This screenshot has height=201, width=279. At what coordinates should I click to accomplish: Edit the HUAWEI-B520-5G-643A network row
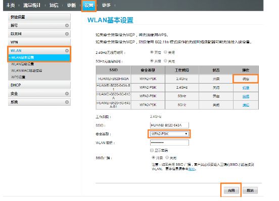pyautogui.click(x=246, y=96)
